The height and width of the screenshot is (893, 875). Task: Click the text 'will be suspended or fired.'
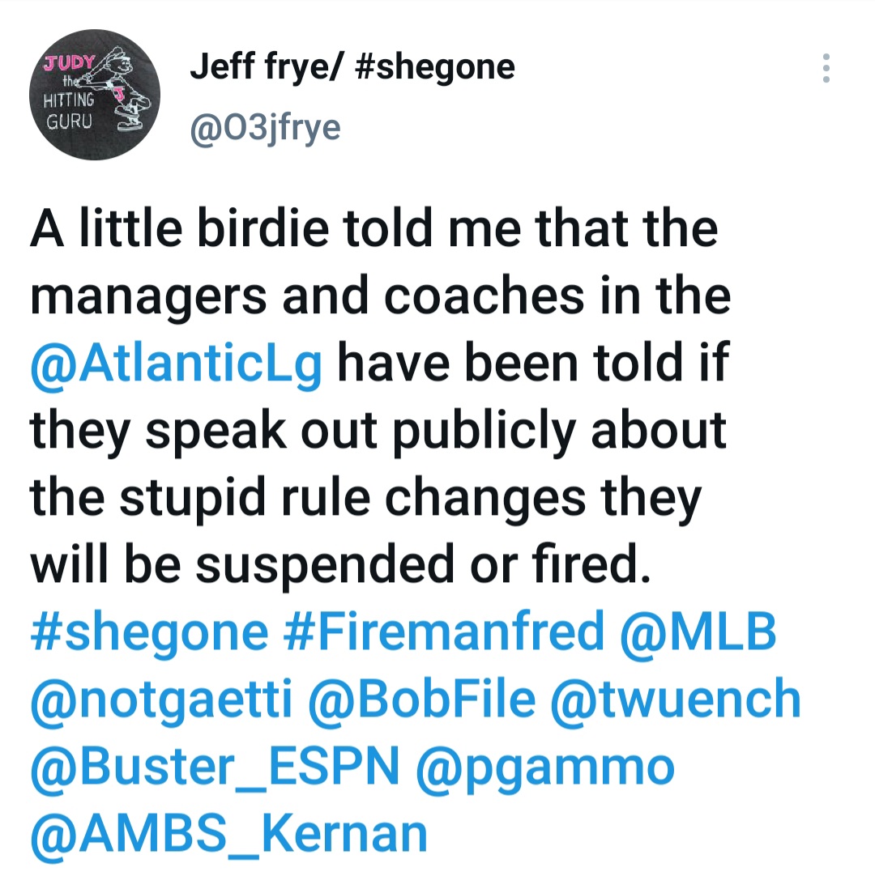(340, 566)
